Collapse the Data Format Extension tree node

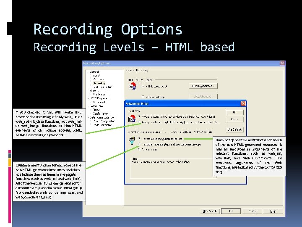[88, 117]
